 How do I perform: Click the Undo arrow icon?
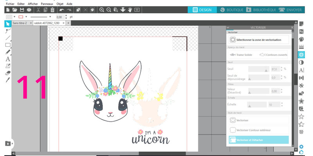[x=62, y=9]
